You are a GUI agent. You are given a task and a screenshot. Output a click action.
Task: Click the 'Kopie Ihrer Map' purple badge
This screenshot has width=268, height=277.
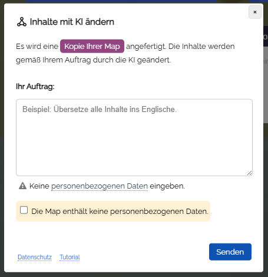(x=92, y=46)
